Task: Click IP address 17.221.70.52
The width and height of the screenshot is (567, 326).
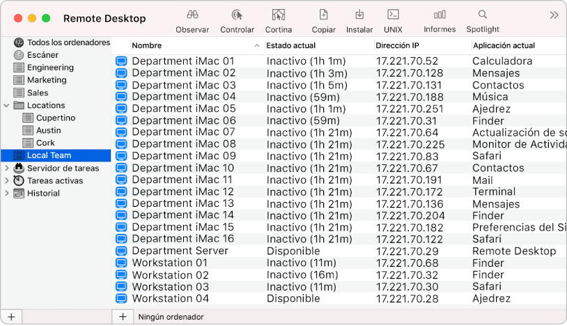Action: coord(407,61)
